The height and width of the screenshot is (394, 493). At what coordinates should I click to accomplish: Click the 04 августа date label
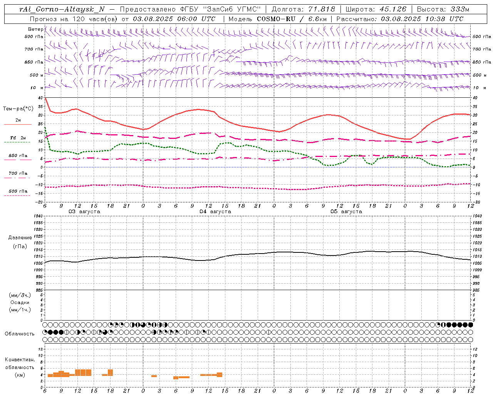pyautogui.click(x=215, y=212)
